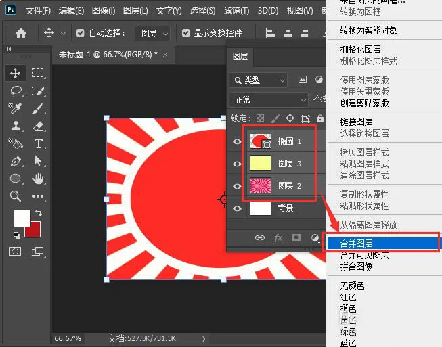The image size is (442, 347).
Task: Select the Quick Selection tool
Action: [x=38, y=91]
